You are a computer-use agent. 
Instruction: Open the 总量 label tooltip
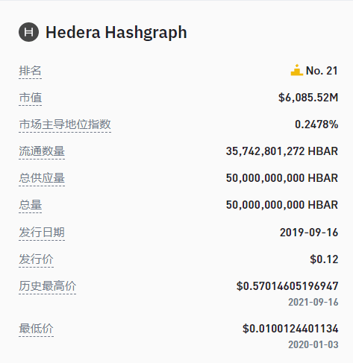tap(30, 205)
